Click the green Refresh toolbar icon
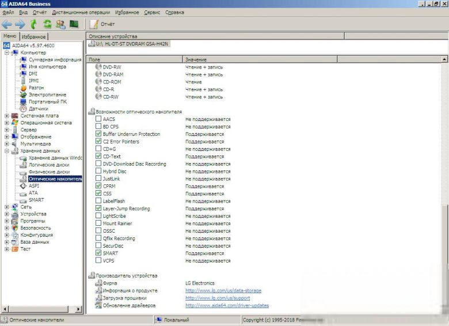 pos(48,24)
